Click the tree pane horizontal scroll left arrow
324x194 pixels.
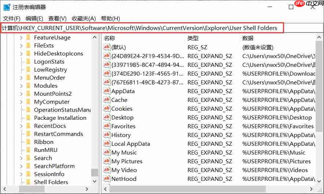click(x=4, y=189)
